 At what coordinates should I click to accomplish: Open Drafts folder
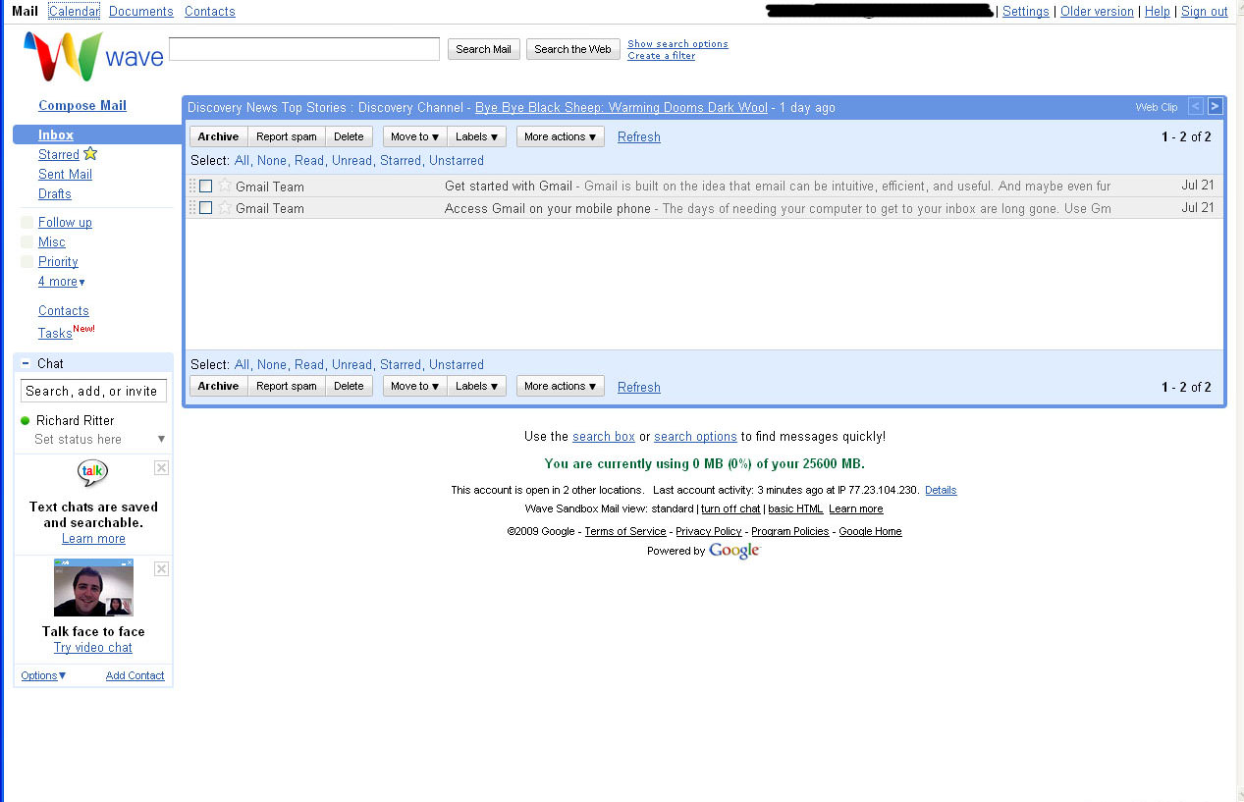tap(55, 193)
